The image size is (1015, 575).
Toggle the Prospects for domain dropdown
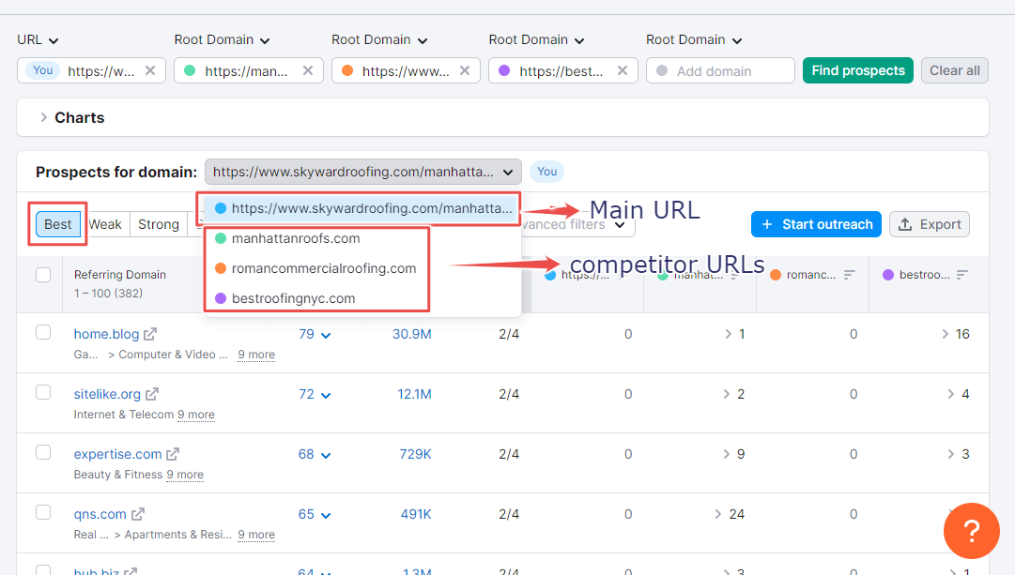363,172
